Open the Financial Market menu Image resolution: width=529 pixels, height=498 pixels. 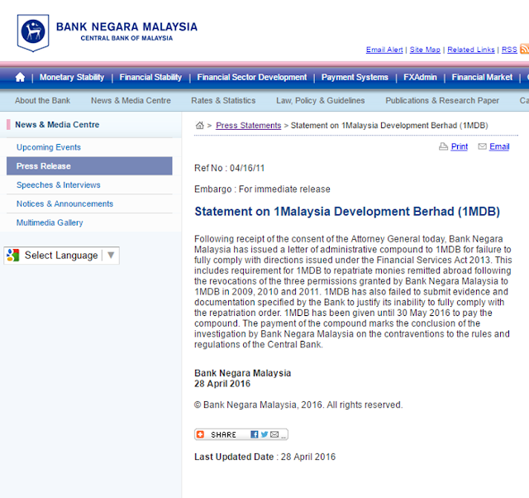tap(482, 77)
